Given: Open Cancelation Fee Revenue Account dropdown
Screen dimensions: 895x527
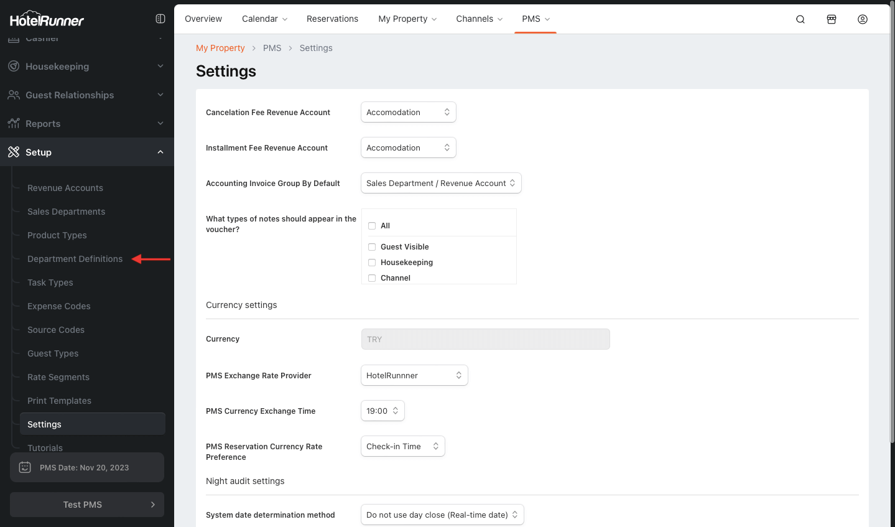Looking at the screenshot, I should [408, 112].
